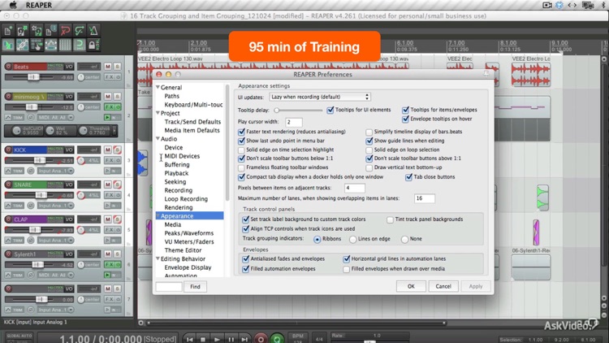
Task: Solo the CLAP track
Action: click(x=117, y=219)
